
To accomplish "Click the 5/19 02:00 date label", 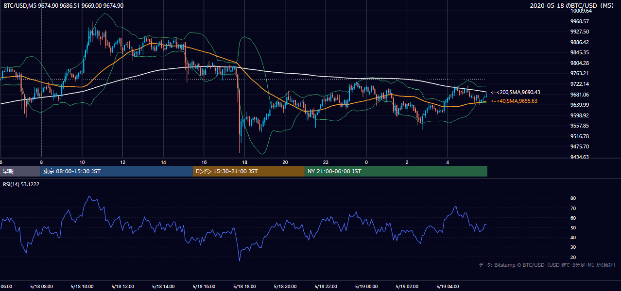I will 407,287.
